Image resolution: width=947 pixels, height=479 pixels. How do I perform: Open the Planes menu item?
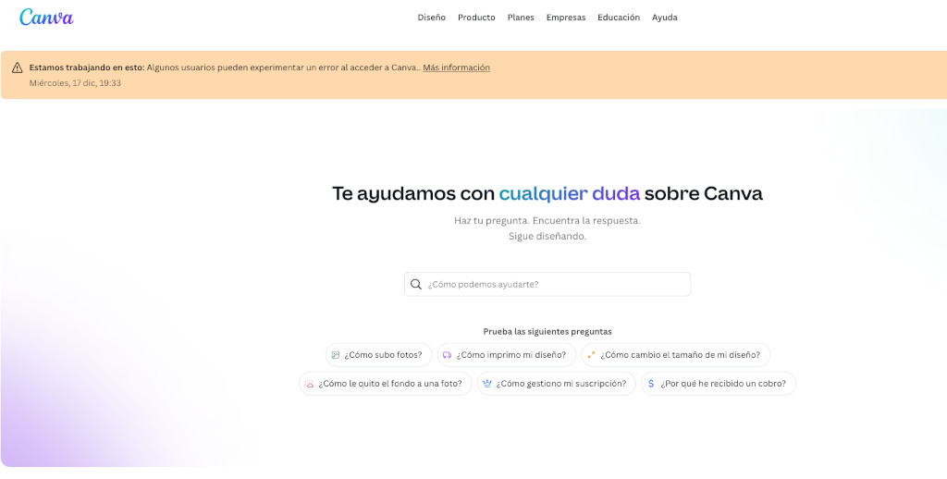click(521, 18)
